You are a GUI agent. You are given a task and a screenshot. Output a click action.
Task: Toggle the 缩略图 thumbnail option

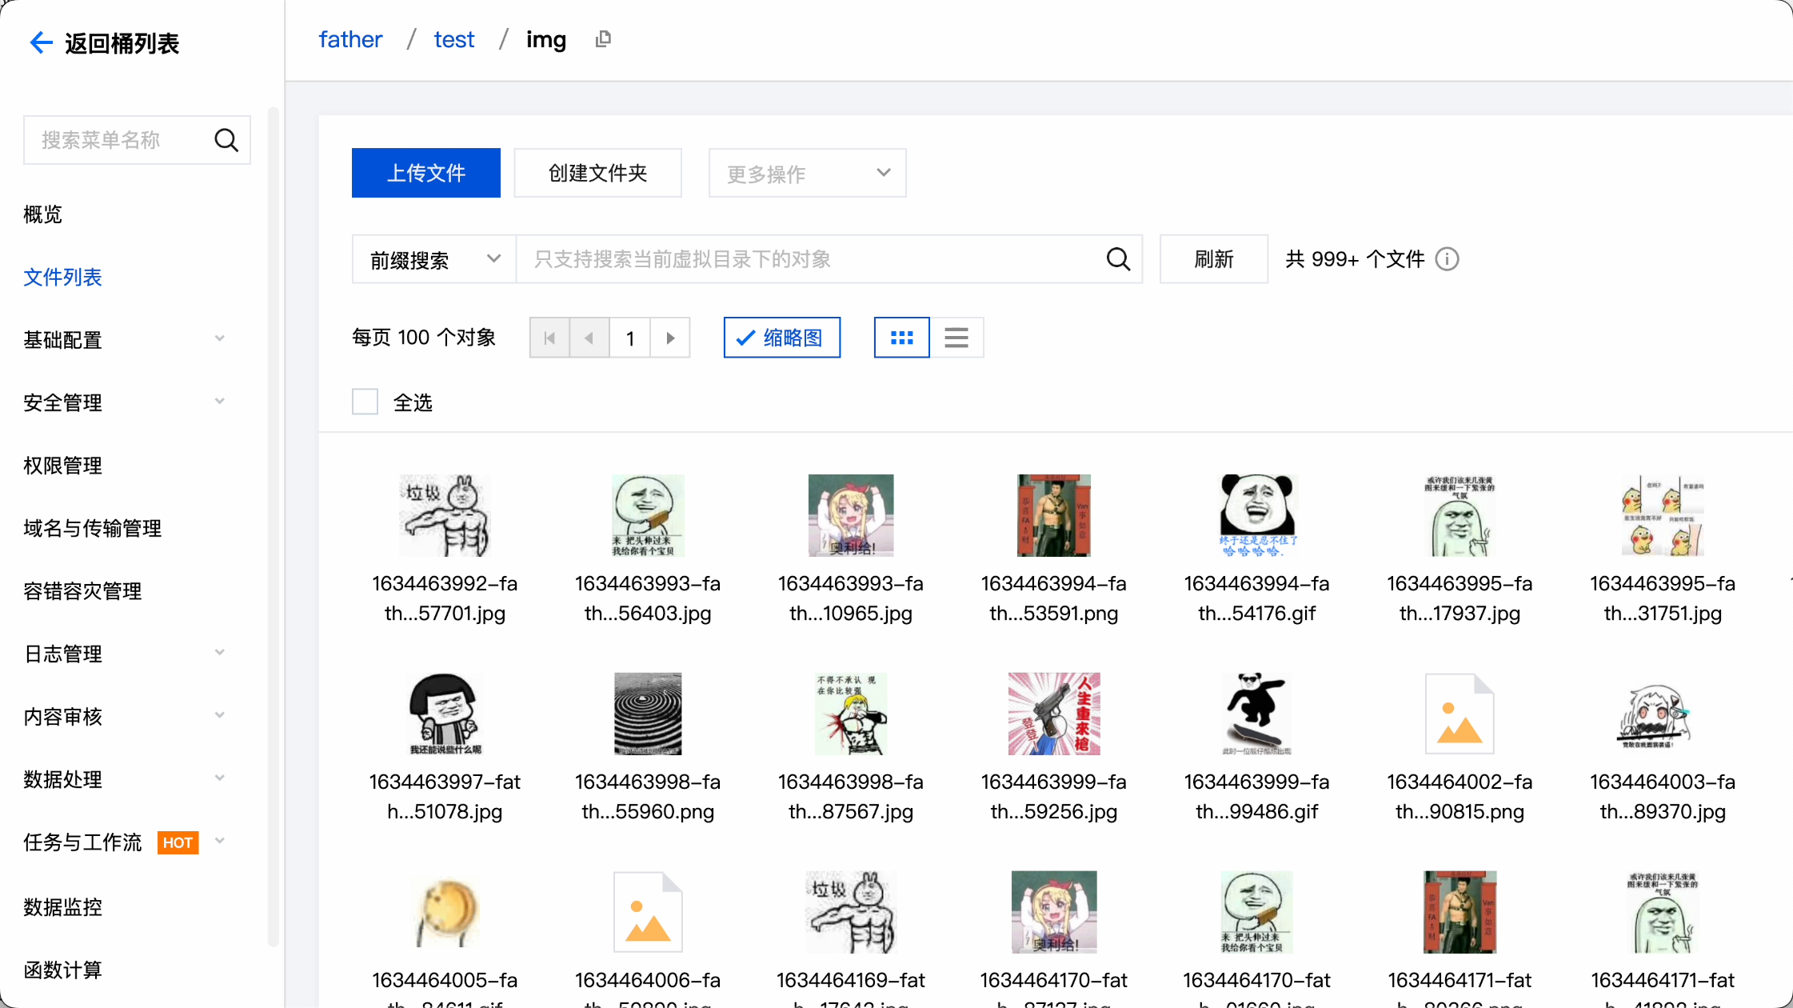click(781, 338)
